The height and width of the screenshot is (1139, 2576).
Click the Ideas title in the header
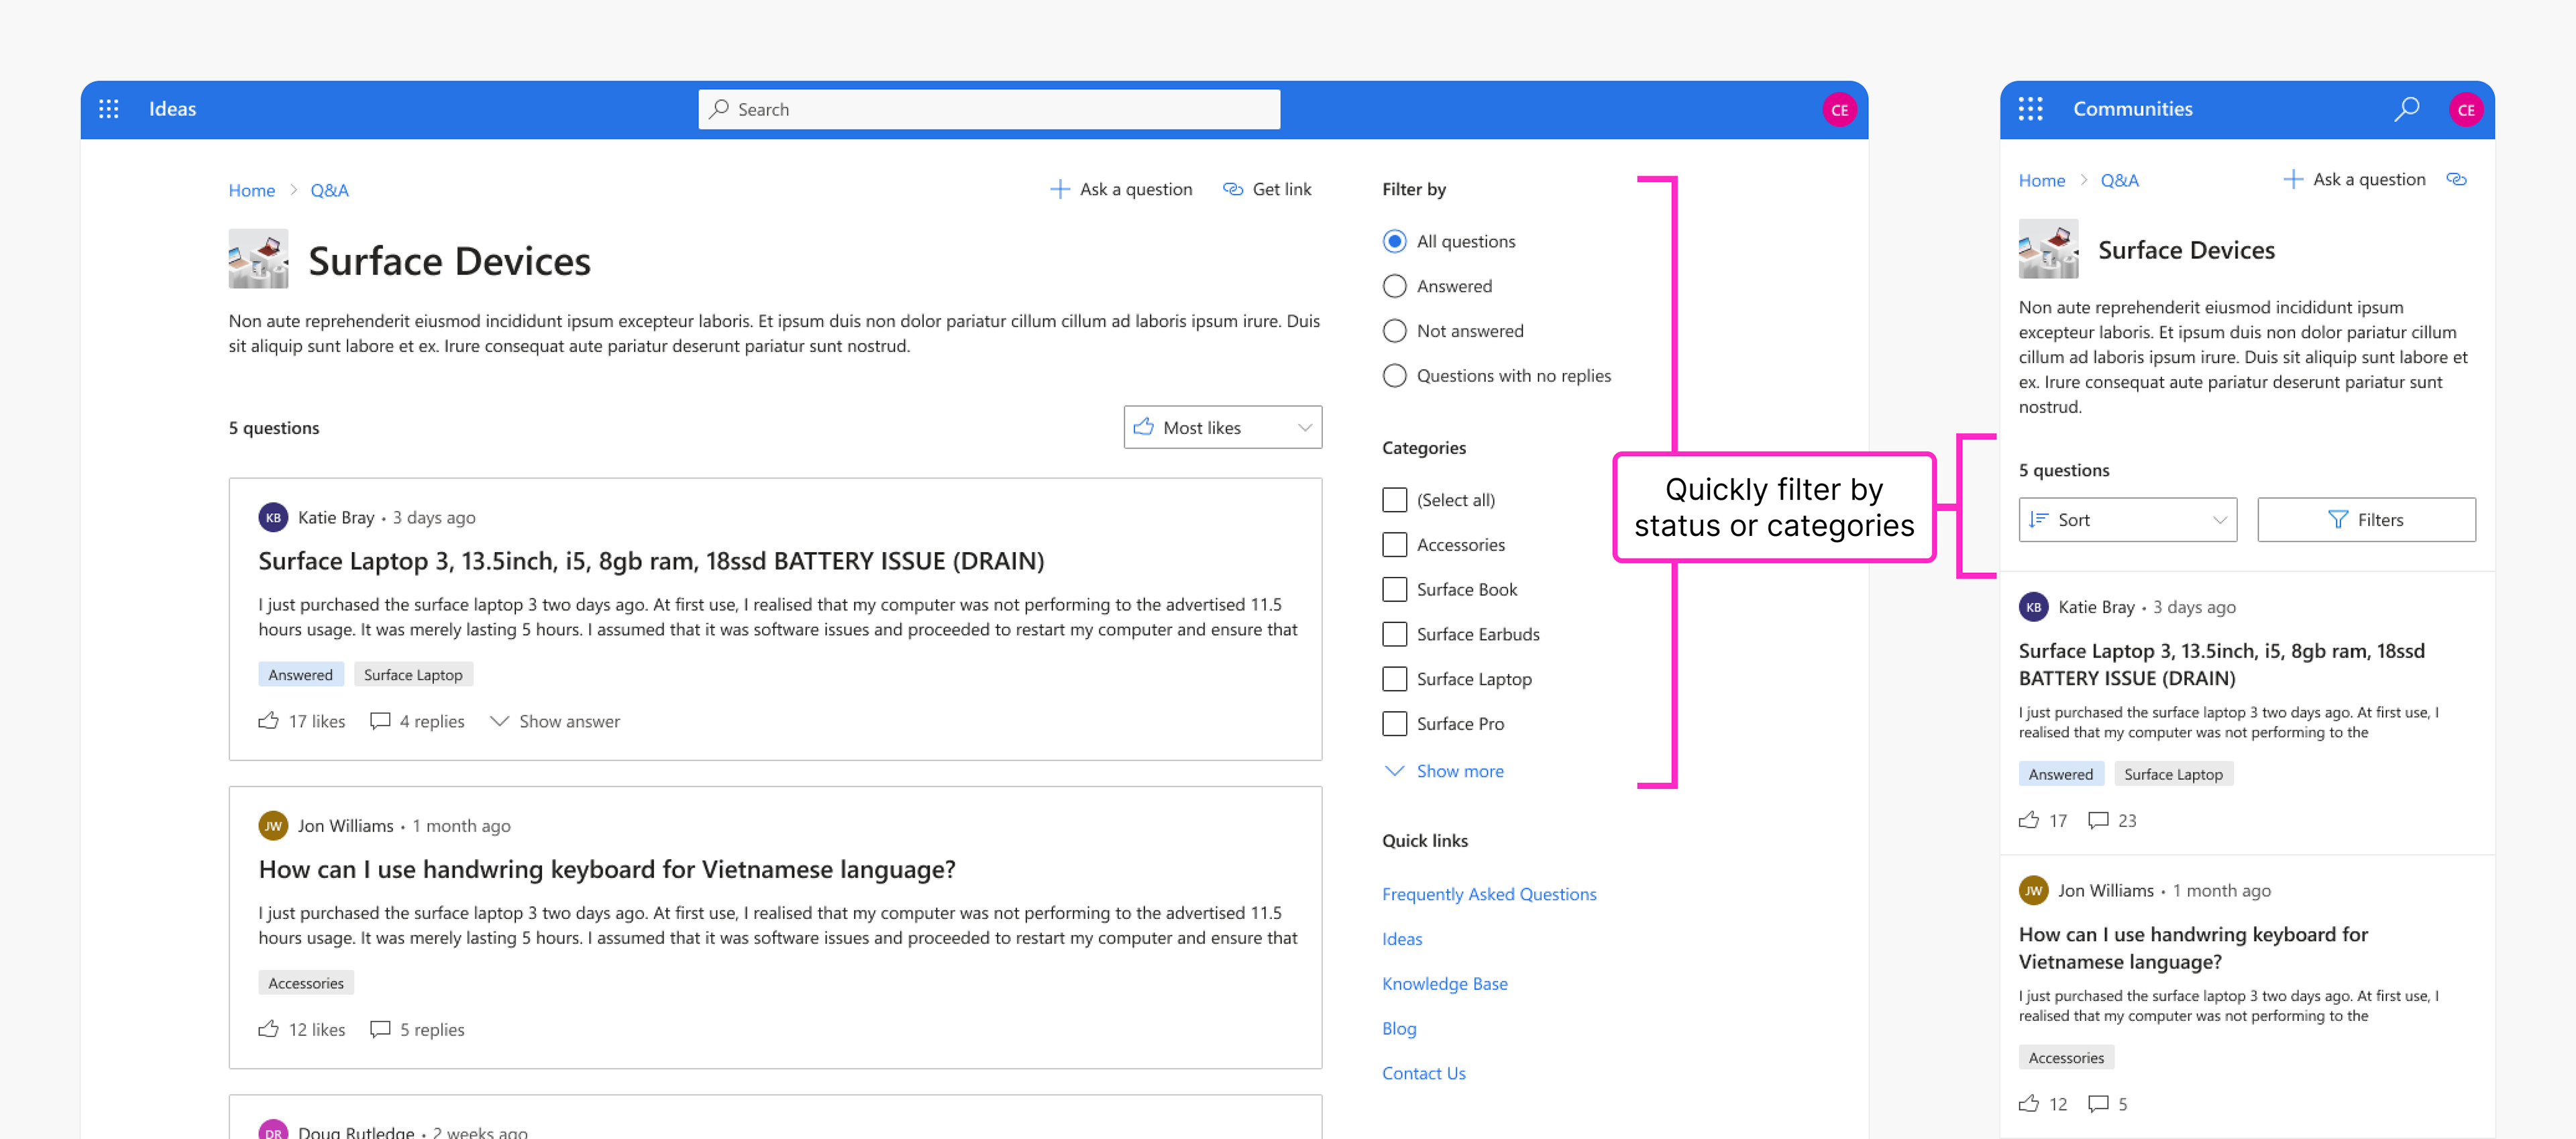[x=173, y=109]
